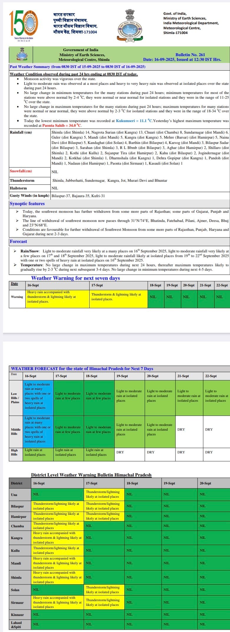Click the Forecast section heading
The image size is (230, 632).
point(18,241)
